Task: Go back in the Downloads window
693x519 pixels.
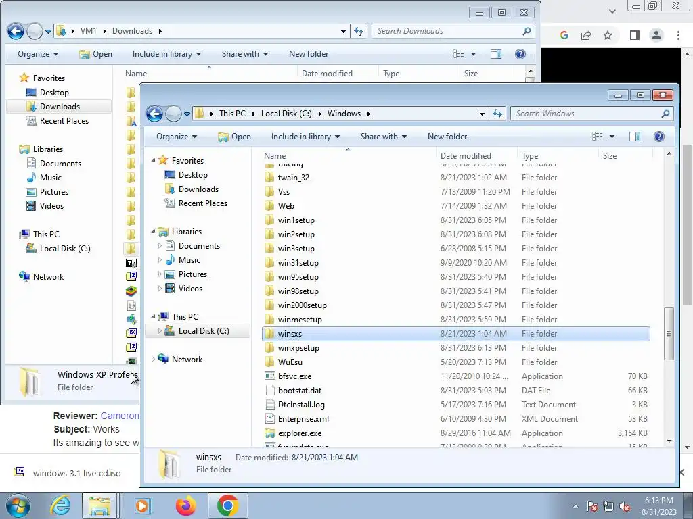Action: [x=16, y=31]
